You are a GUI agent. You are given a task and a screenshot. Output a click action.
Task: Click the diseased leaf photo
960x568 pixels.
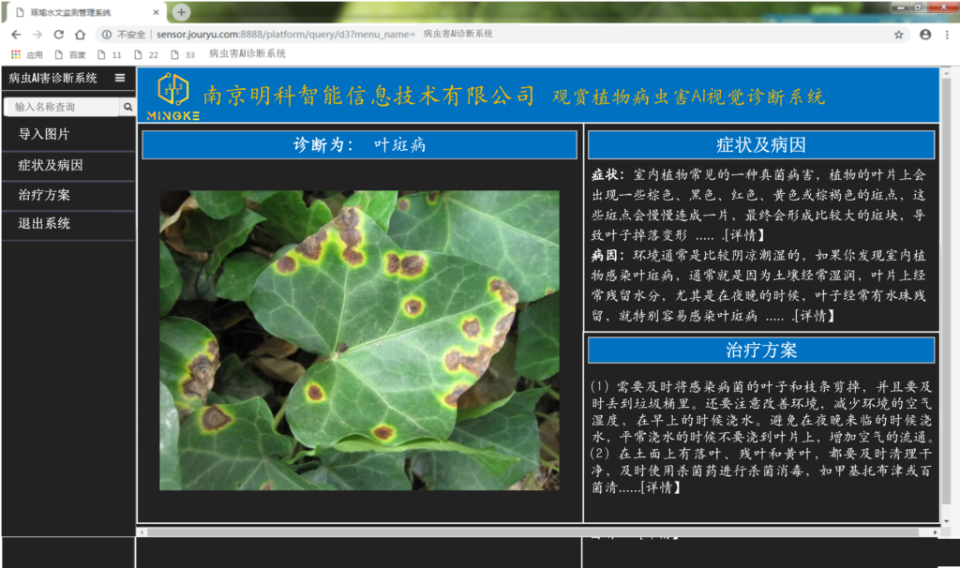coord(359,340)
